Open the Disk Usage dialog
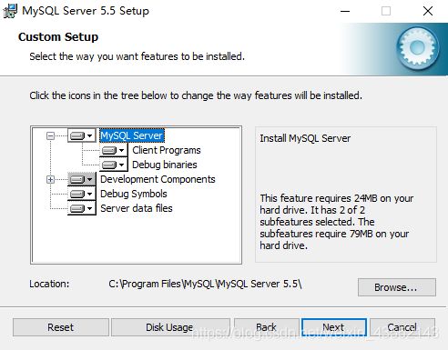The height and width of the screenshot is (350, 448). click(x=170, y=327)
